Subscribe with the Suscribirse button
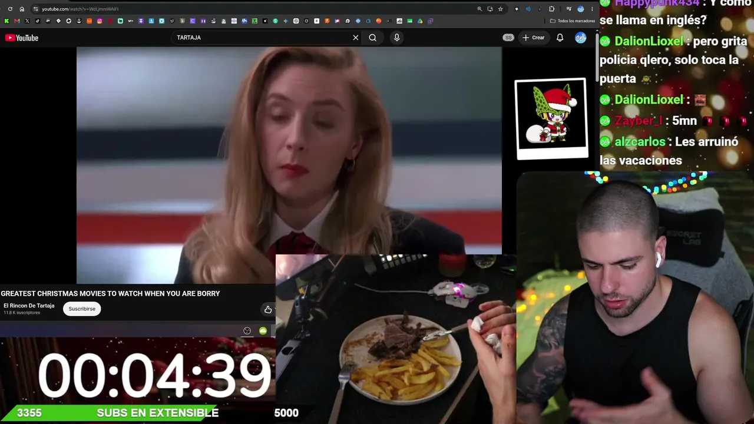This screenshot has width=754, height=424. 82,309
